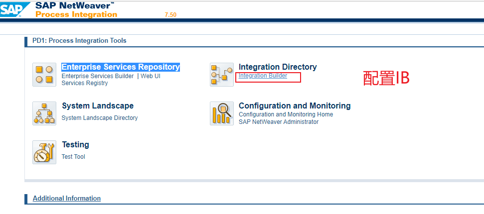Click the Enterprise Services Repository icon
This screenshot has width=484, height=214.
click(44, 75)
